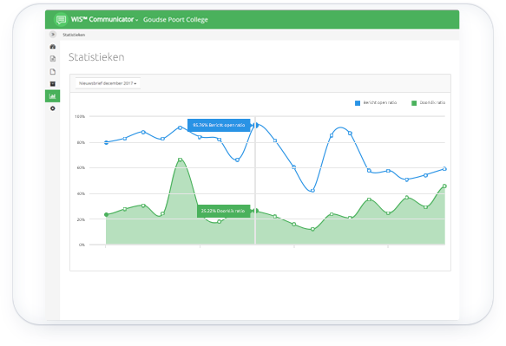This screenshot has height=346, width=506.
Task: Click the highlighted 95.76% blue data point
Action: point(256,125)
